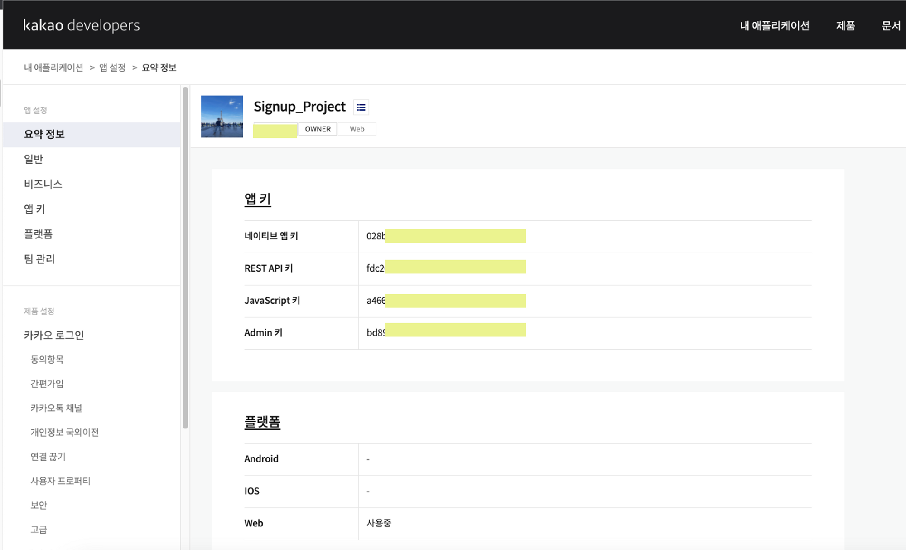Open 카카오 로그인 product setting
The image size is (906, 550).
(x=54, y=335)
